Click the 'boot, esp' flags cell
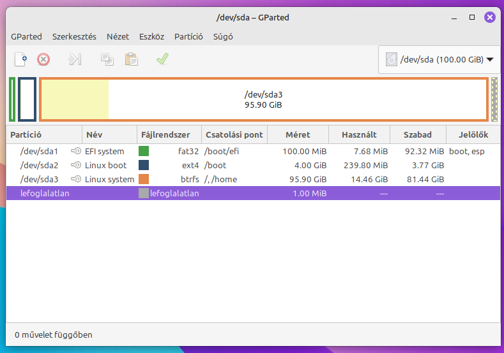Viewport: 504px width, 353px height. pos(467,152)
